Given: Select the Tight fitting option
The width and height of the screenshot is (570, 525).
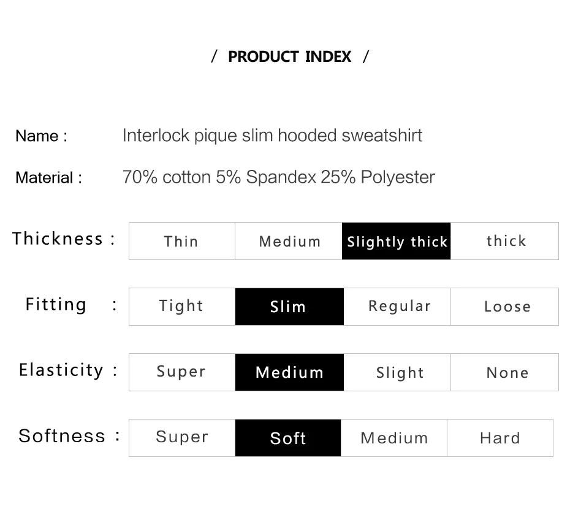Looking at the screenshot, I should click(182, 306).
